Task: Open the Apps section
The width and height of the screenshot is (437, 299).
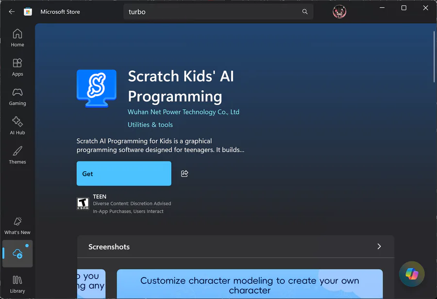Action: point(17,67)
